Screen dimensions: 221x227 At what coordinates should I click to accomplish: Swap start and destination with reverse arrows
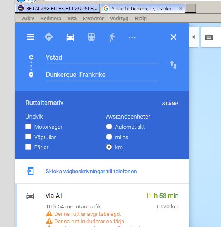[x=173, y=65]
